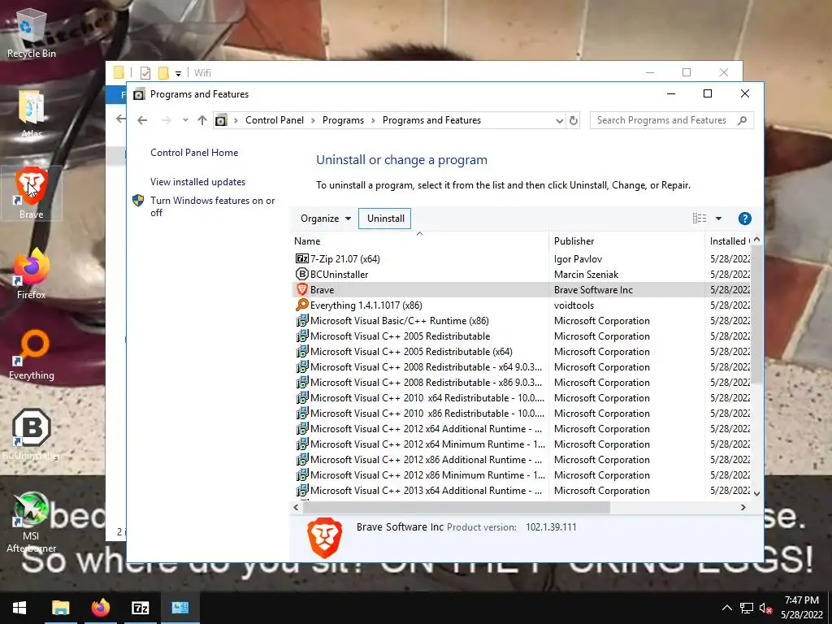This screenshot has width=832, height=624.
Task: Open the Atlas folder on desktop
Action: tap(32, 114)
